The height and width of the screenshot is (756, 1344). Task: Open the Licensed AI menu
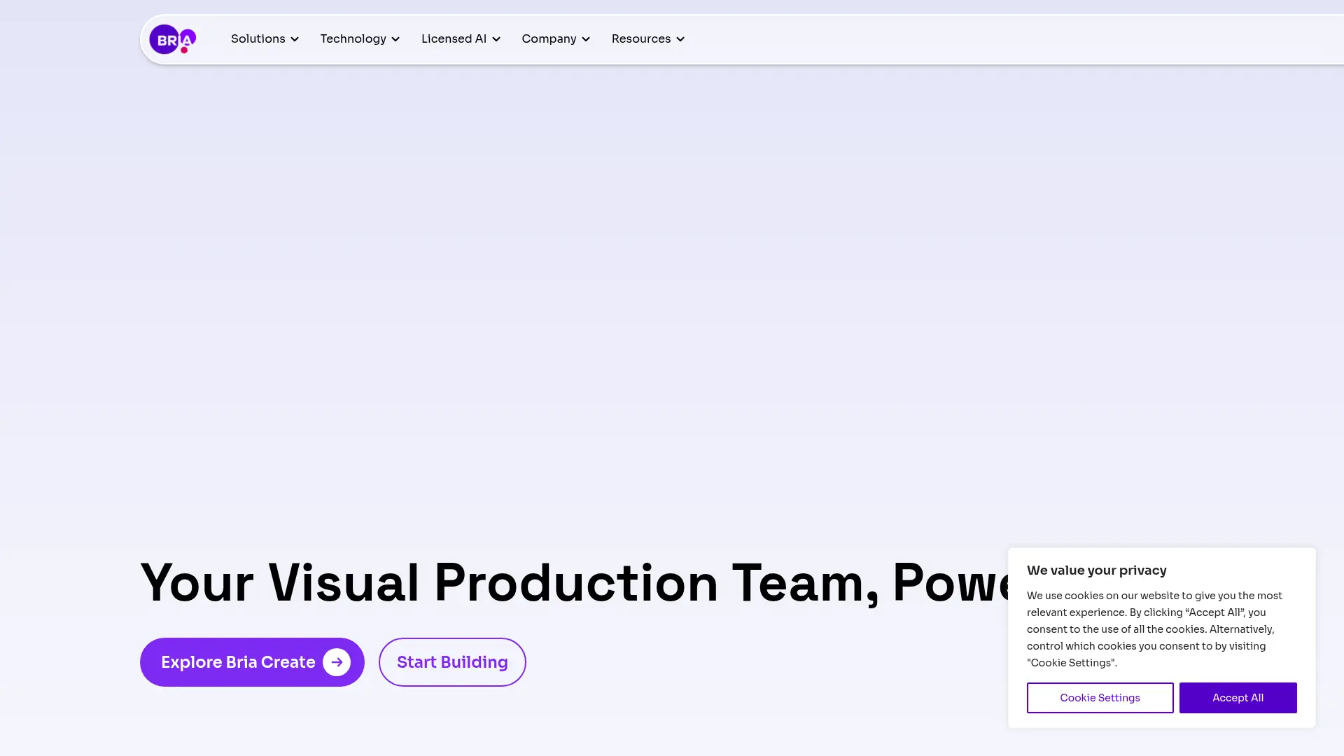pos(461,39)
